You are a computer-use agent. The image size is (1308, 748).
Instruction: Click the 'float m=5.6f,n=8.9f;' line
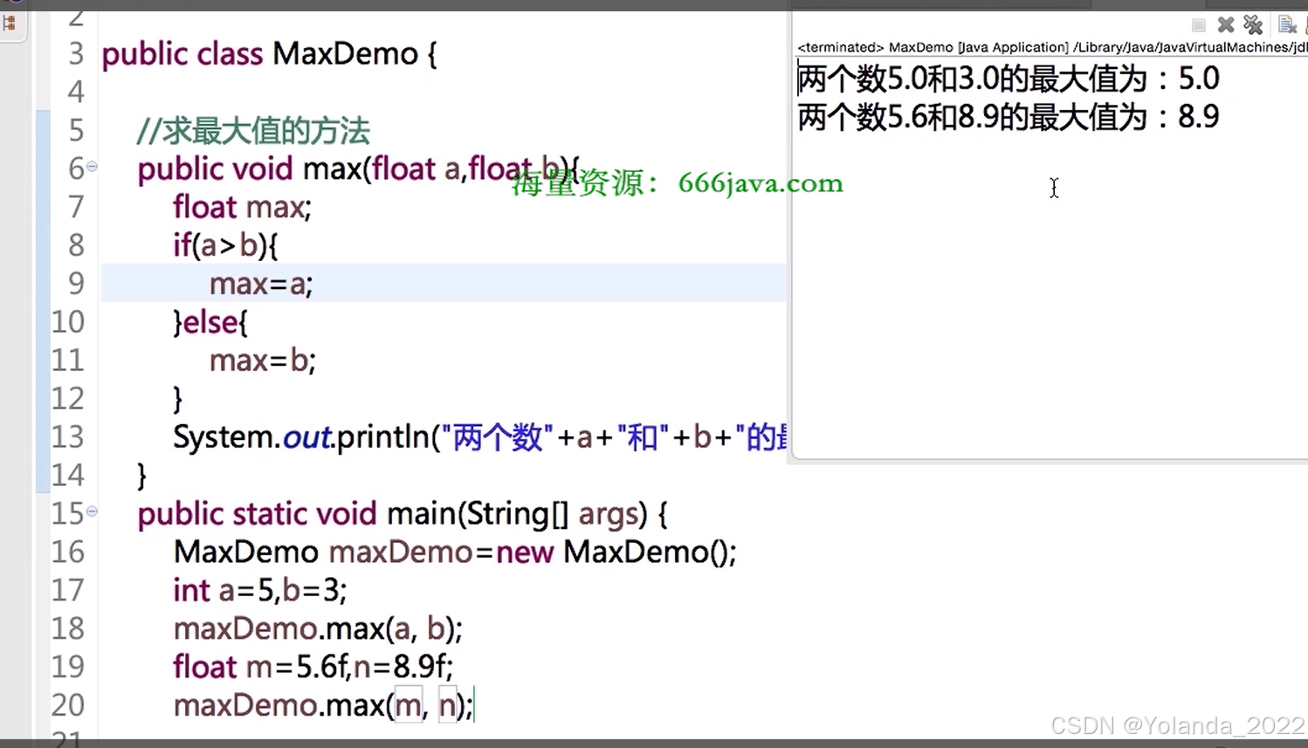pos(313,667)
